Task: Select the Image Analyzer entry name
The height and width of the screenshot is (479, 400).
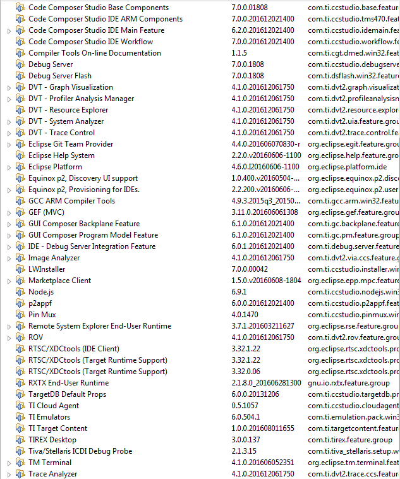Action: (54, 258)
